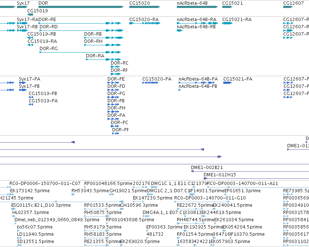The width and height of the screenshot is (309, 247).
Task: Click EST LD11940.5prime
Action: tap(35, 234)
